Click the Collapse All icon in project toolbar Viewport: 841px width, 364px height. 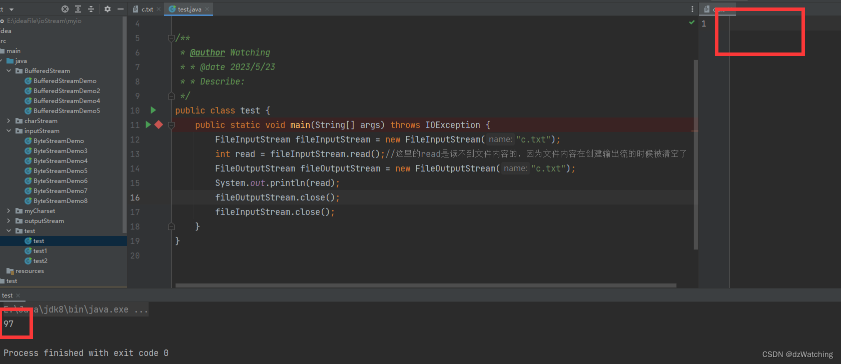pos(91,9)
